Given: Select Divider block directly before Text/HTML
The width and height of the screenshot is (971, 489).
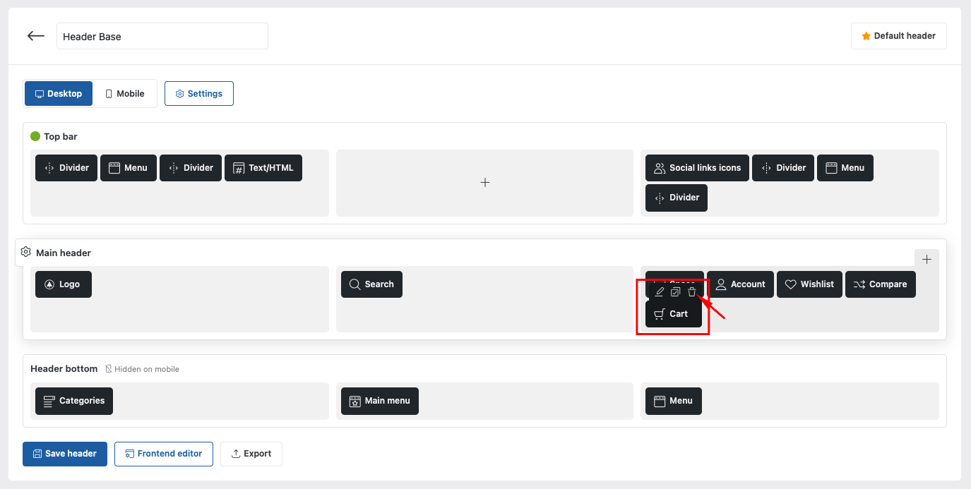Looking at the screenshot, I should click(x=191, y=168).
